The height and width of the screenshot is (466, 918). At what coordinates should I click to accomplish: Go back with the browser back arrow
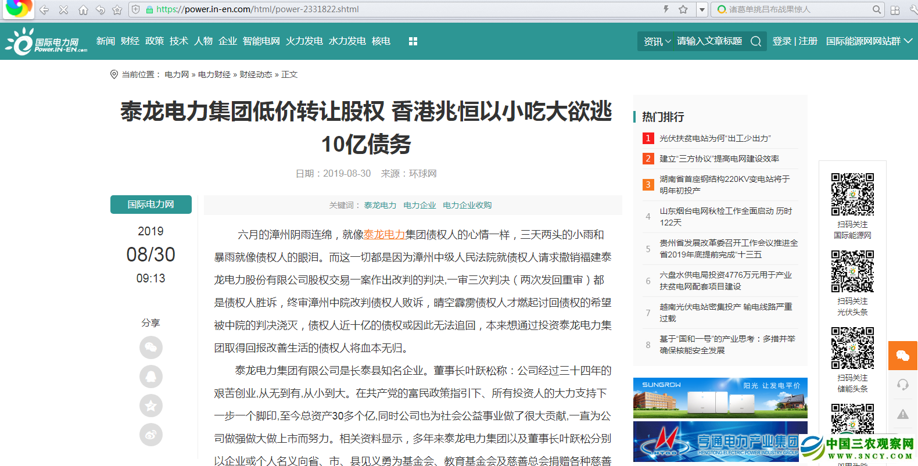(44, 10)
